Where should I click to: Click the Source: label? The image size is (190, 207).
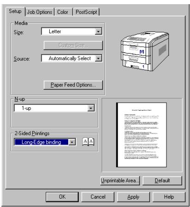pos(22,59)
